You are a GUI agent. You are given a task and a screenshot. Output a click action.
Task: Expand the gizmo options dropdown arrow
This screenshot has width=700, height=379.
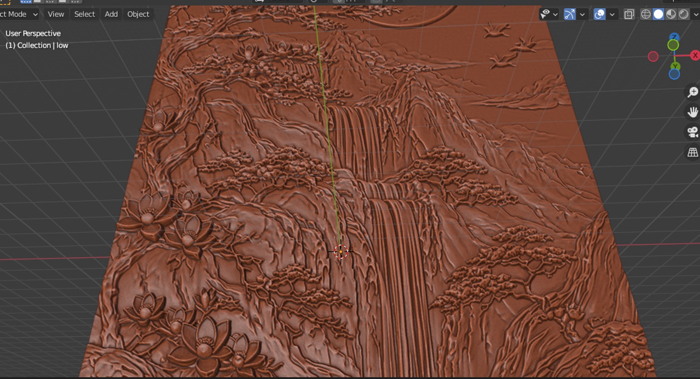[x=582, y=15]
